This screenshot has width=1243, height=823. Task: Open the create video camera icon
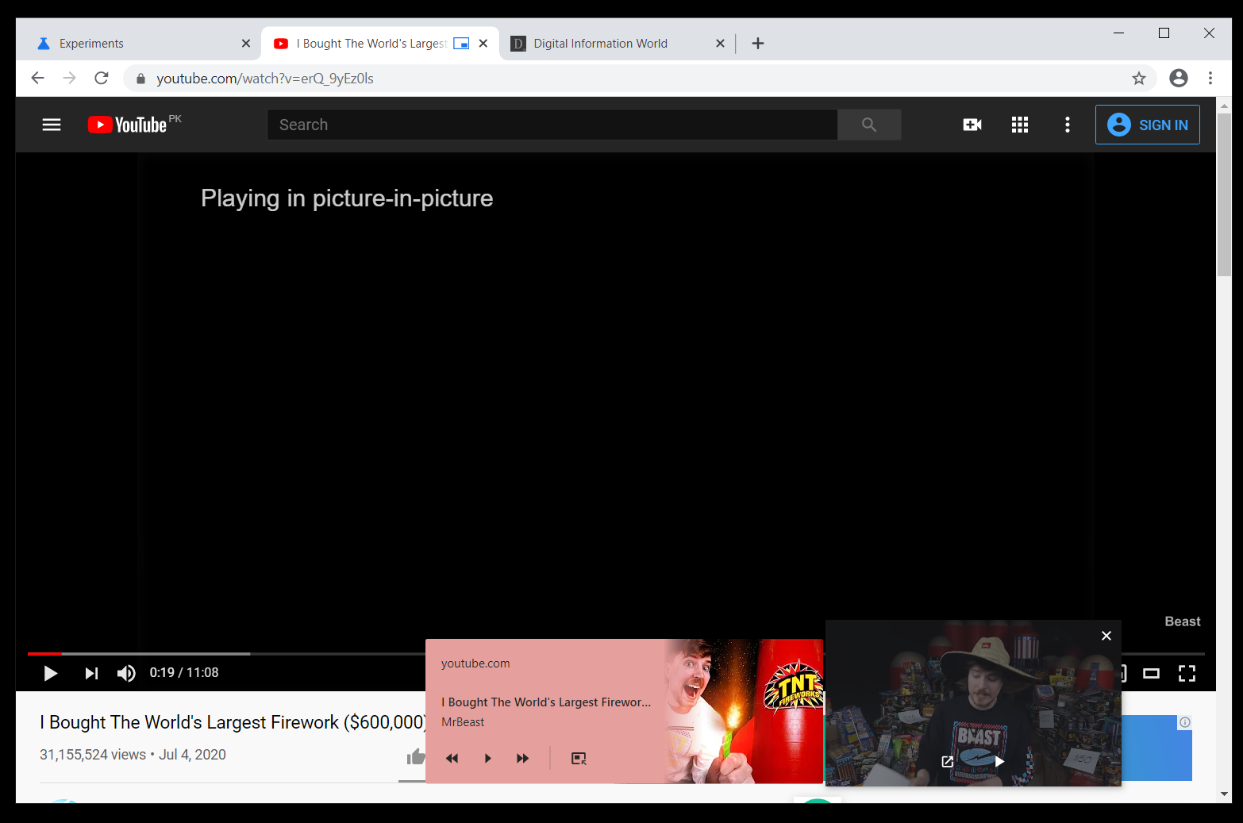(972, 125)
